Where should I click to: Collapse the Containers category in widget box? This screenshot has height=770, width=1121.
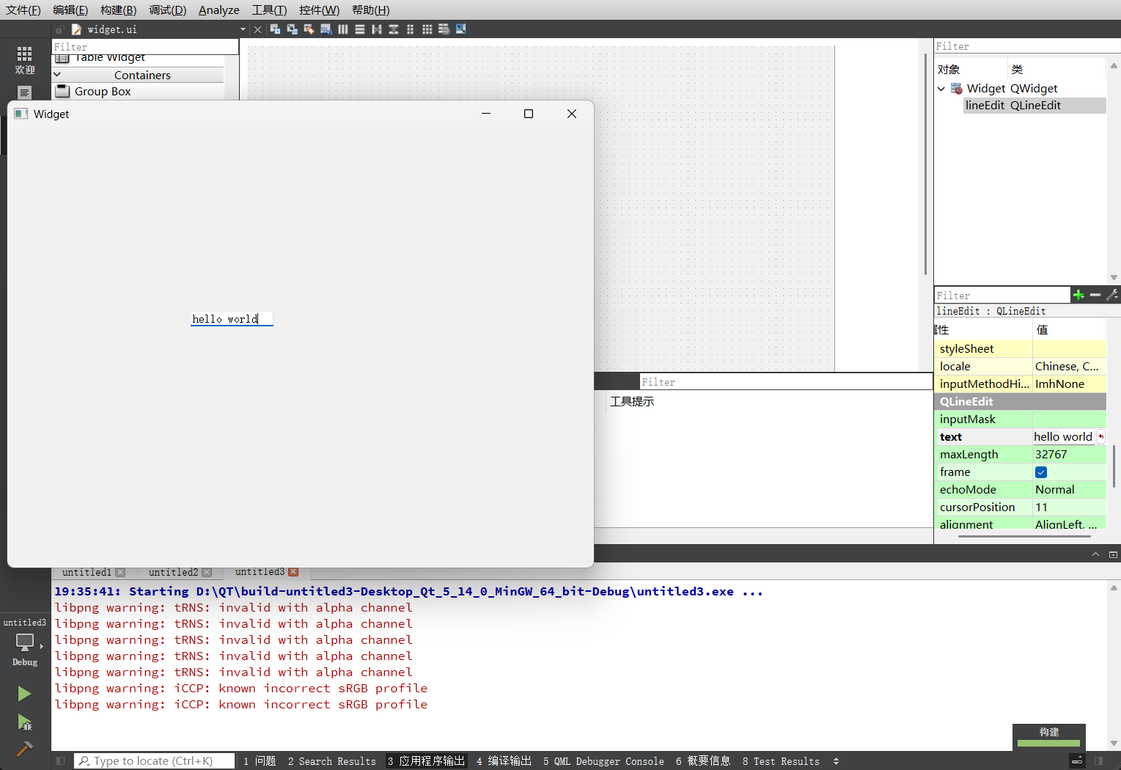pyautogui.click(x=57, y=75)
